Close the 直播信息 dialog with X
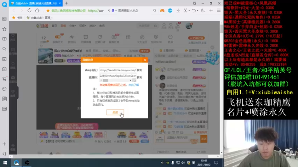Screen dimensions: 298x167 (145, 60)
